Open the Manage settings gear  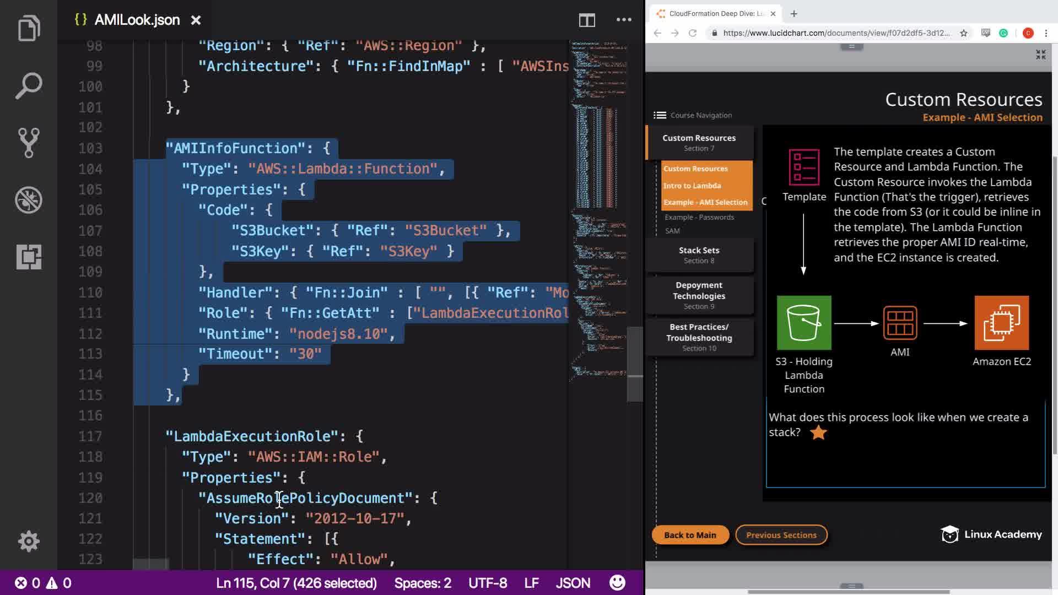[29, 541]
